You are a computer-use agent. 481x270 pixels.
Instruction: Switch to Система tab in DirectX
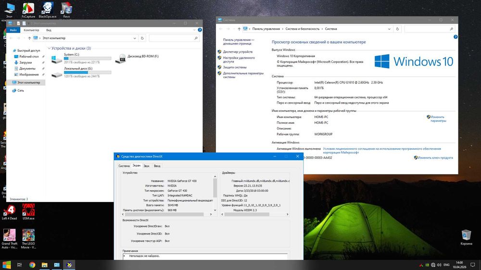(124, 166)
